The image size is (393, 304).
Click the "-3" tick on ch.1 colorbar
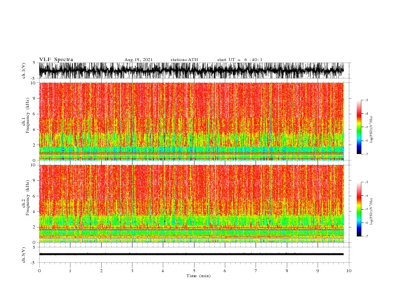[366, 100]
